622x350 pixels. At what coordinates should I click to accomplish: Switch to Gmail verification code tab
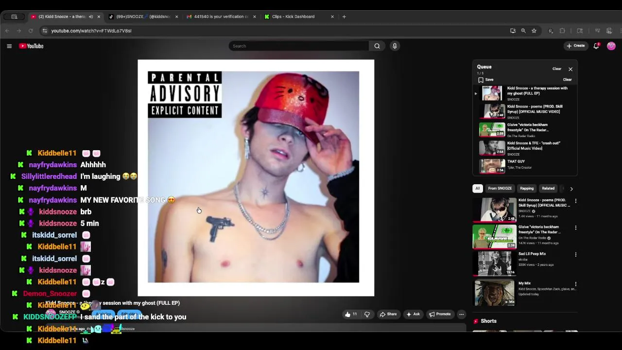coord(221,17)
